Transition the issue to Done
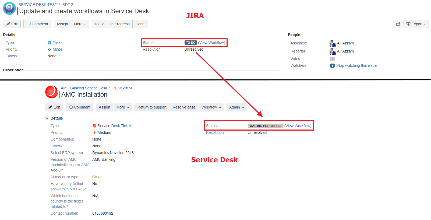The height and width of the screenshot is (220, 431). (140, 24)
